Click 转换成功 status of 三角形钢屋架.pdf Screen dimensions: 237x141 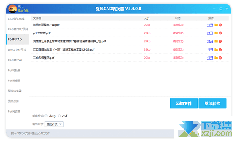[x=178, y=58]
